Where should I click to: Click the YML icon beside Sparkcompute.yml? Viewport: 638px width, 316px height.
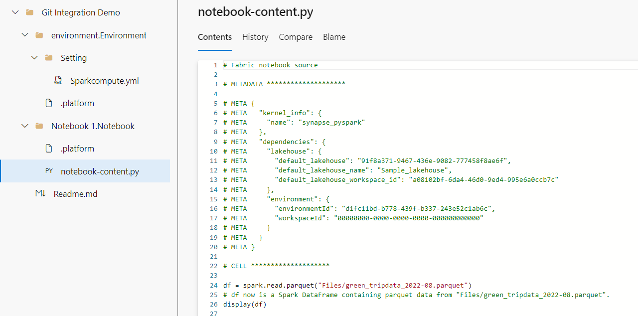(x=58, y=81)
